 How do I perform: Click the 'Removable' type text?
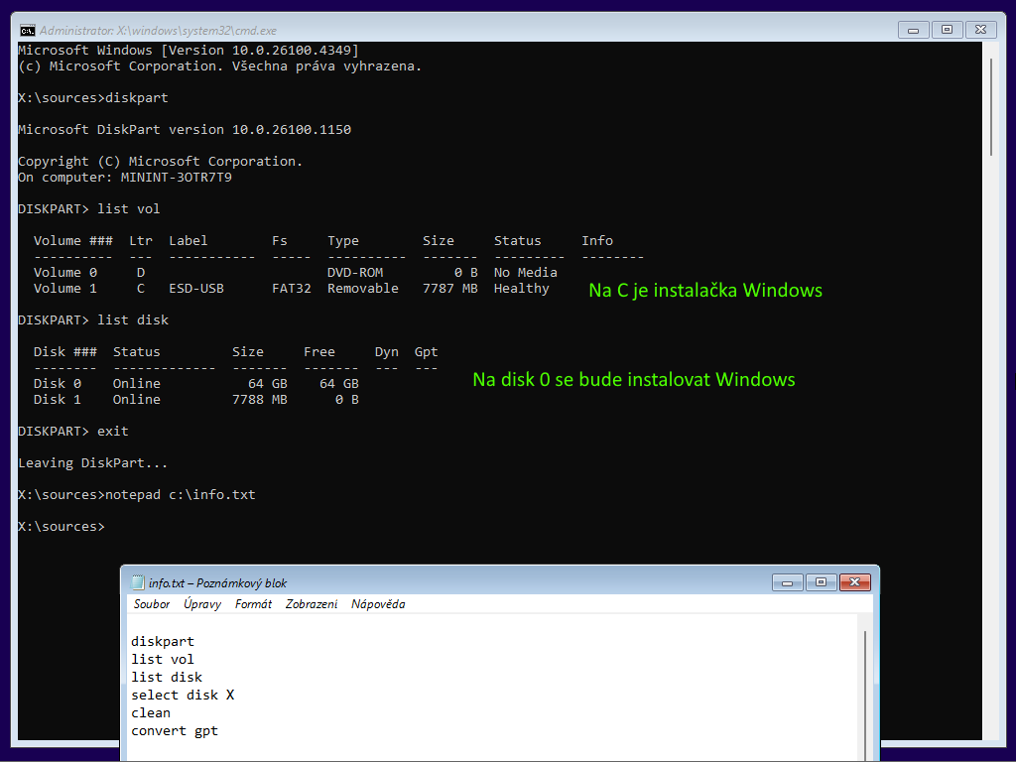(363, 289)
